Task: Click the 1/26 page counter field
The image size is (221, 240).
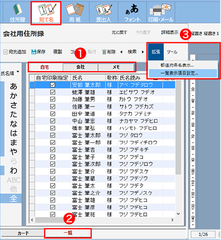Action: [x=203, y=234]
